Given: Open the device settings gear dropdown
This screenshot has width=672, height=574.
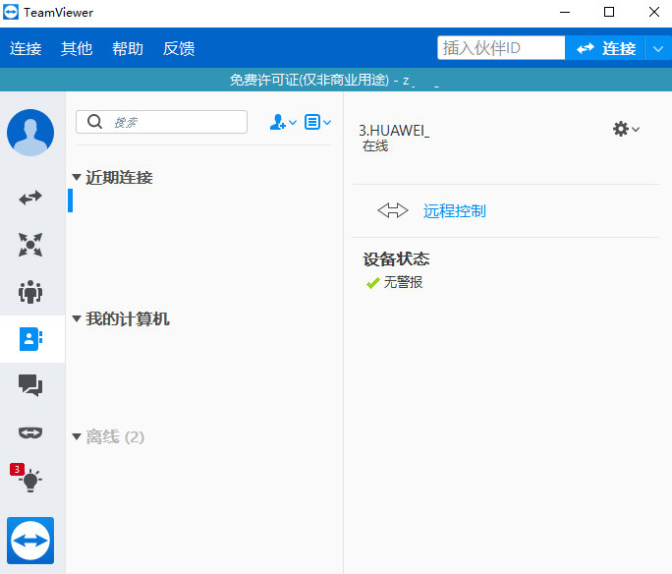Looking at the screenshot, I should click(626, 129).
